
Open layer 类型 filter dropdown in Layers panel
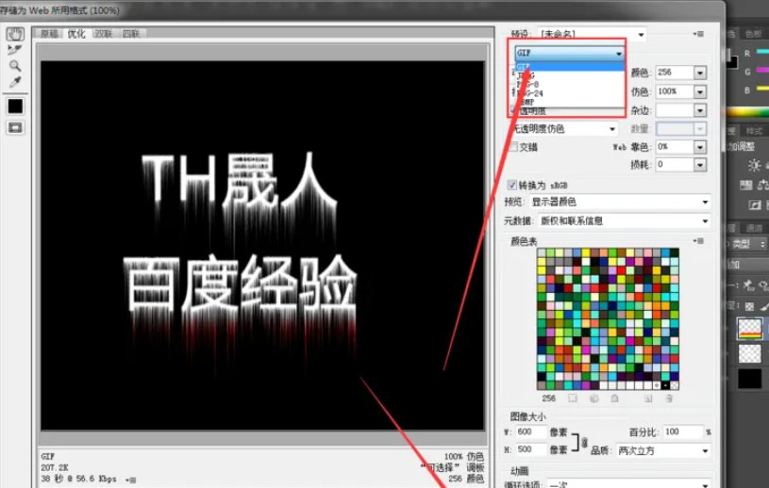tap(749, 243)
